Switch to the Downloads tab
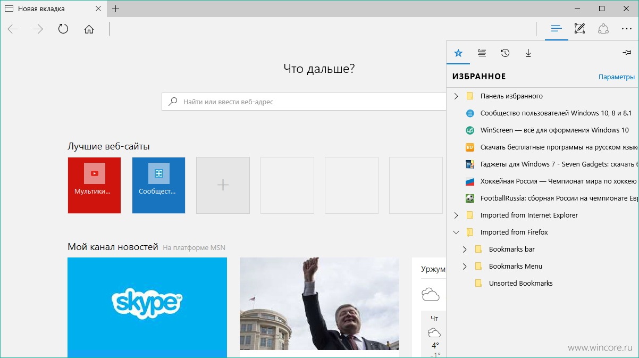The image size is (639, 358). point(528,53)
